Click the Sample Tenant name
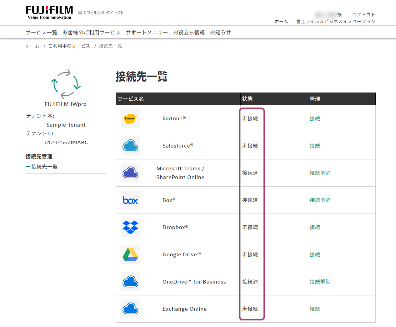The image size is (396, 327). tap(66, 125)
